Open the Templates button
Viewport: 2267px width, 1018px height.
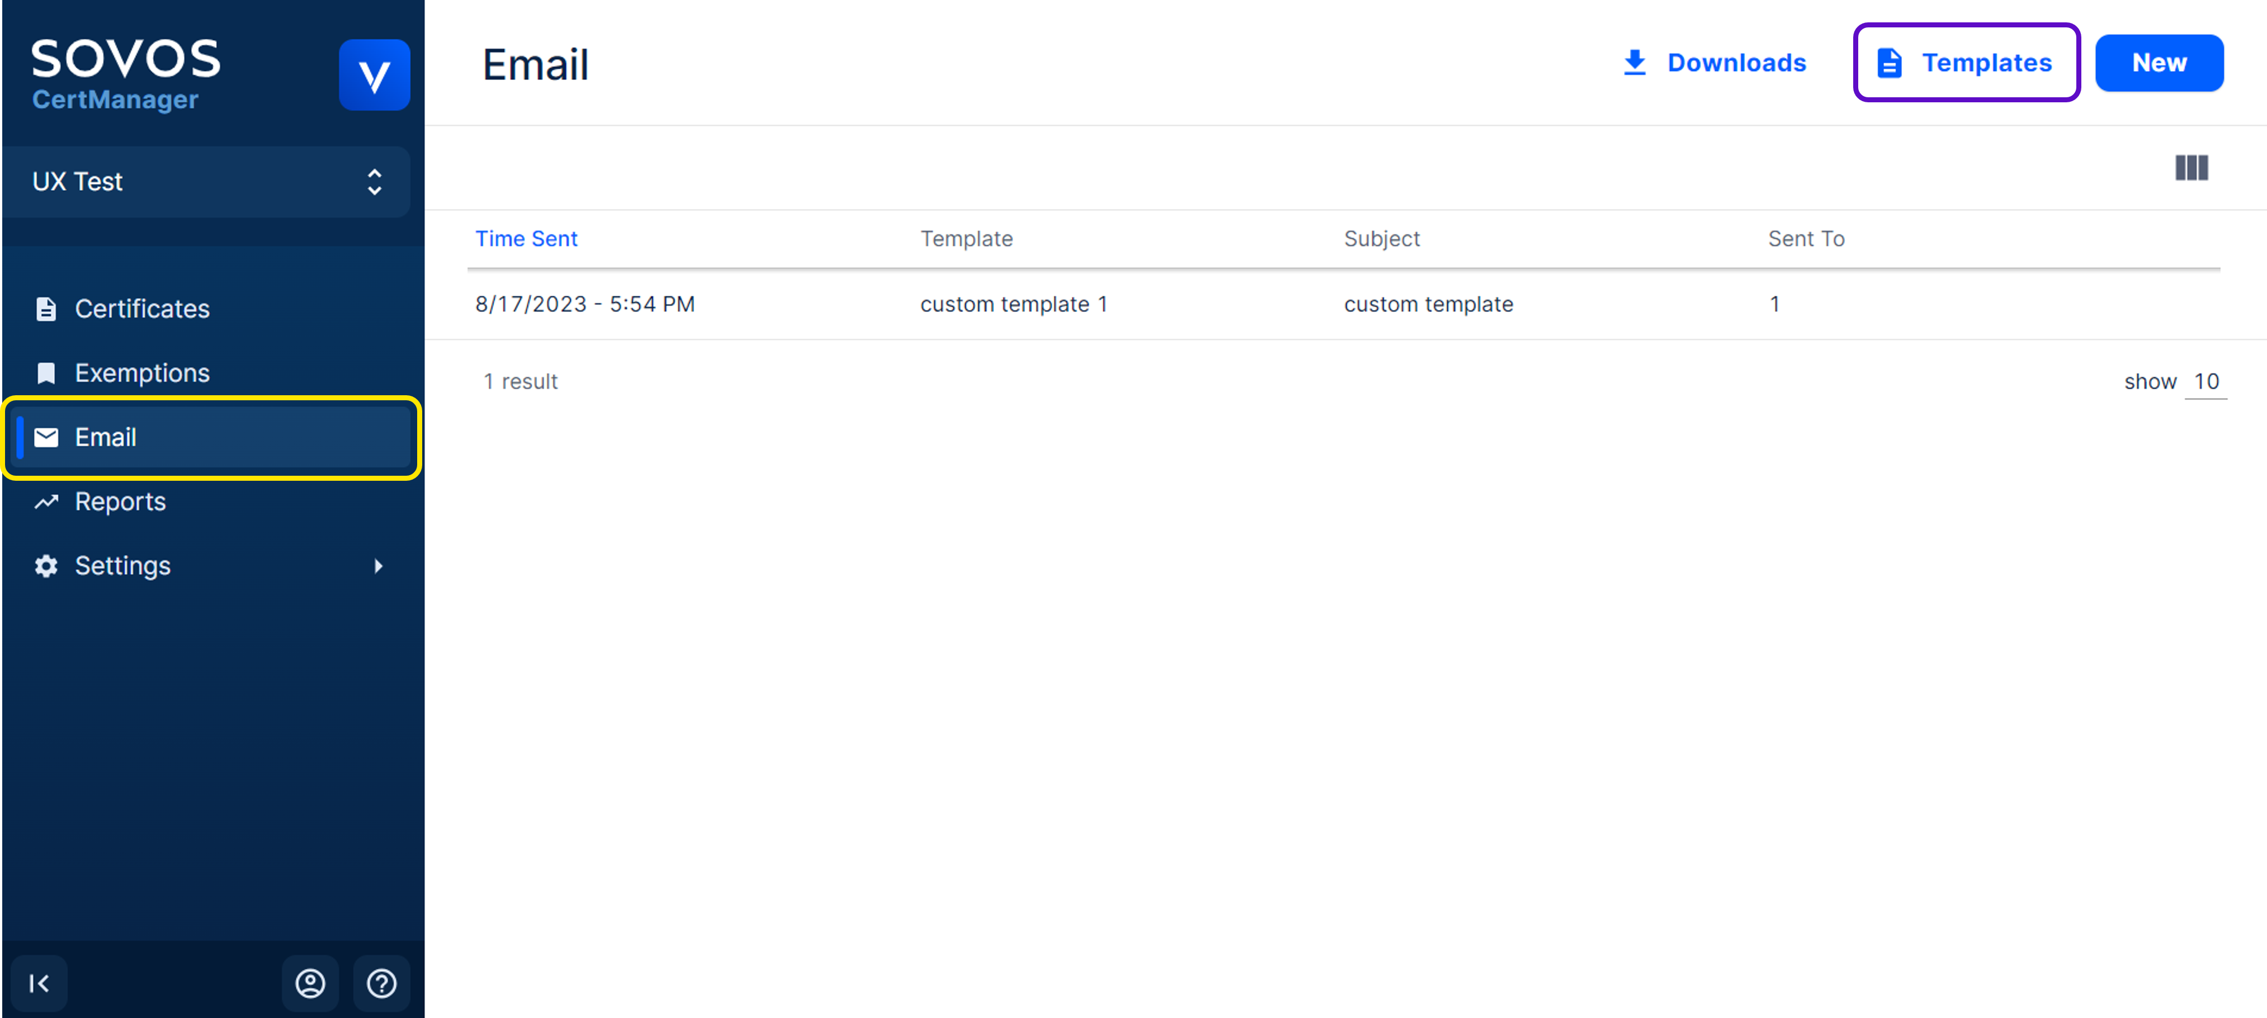(x=1966, y=63)
